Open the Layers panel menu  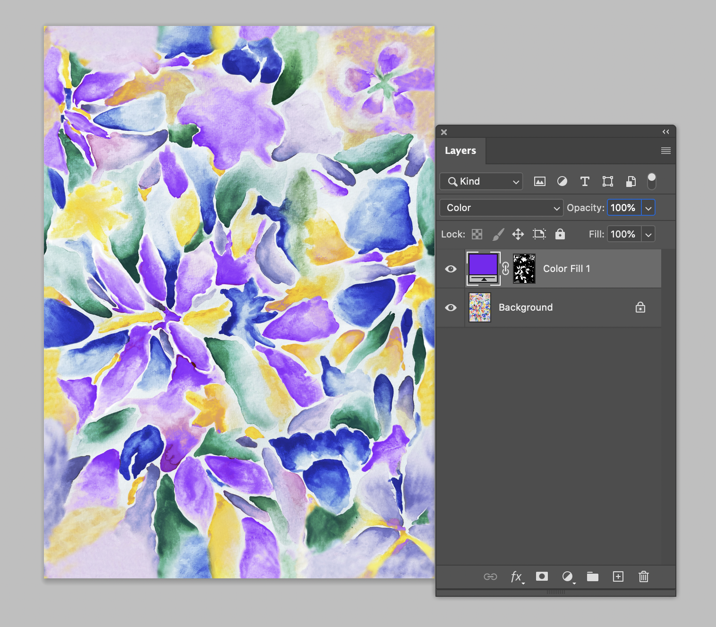665,151
